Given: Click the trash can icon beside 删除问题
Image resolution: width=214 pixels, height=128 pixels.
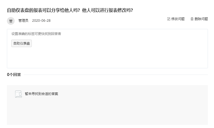Looking at the screenshot, I should click(192, 19).
